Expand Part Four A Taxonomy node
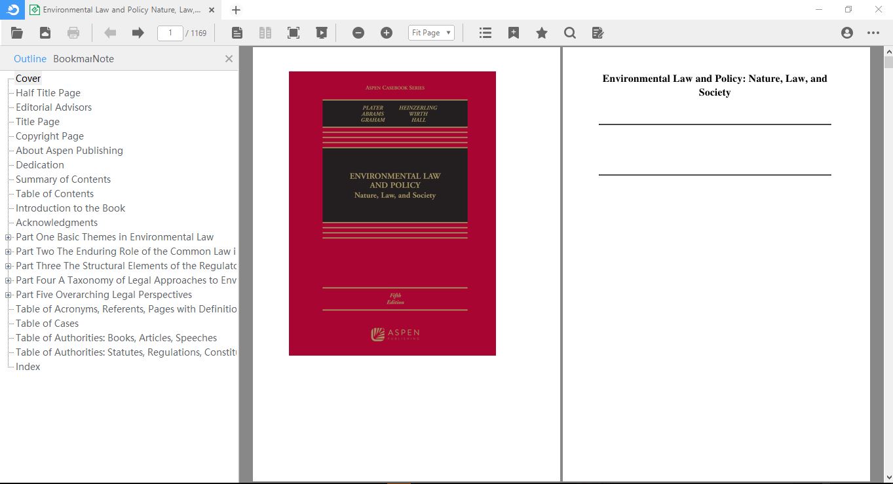Viewport: 893px width, 484px height. tap(8, 280)
